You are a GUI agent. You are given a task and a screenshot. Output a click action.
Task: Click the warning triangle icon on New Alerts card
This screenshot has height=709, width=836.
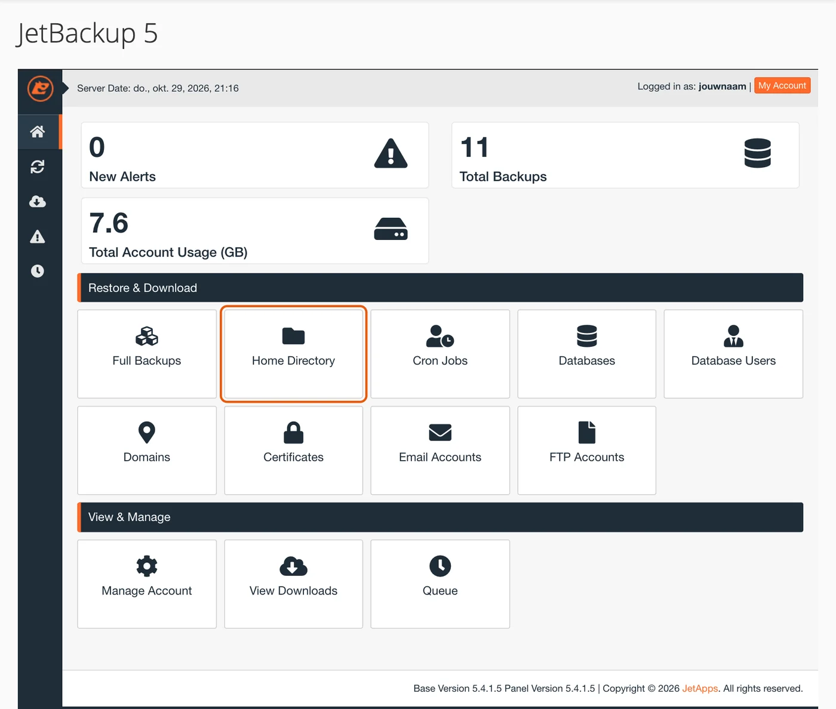[x=391, y=153]
